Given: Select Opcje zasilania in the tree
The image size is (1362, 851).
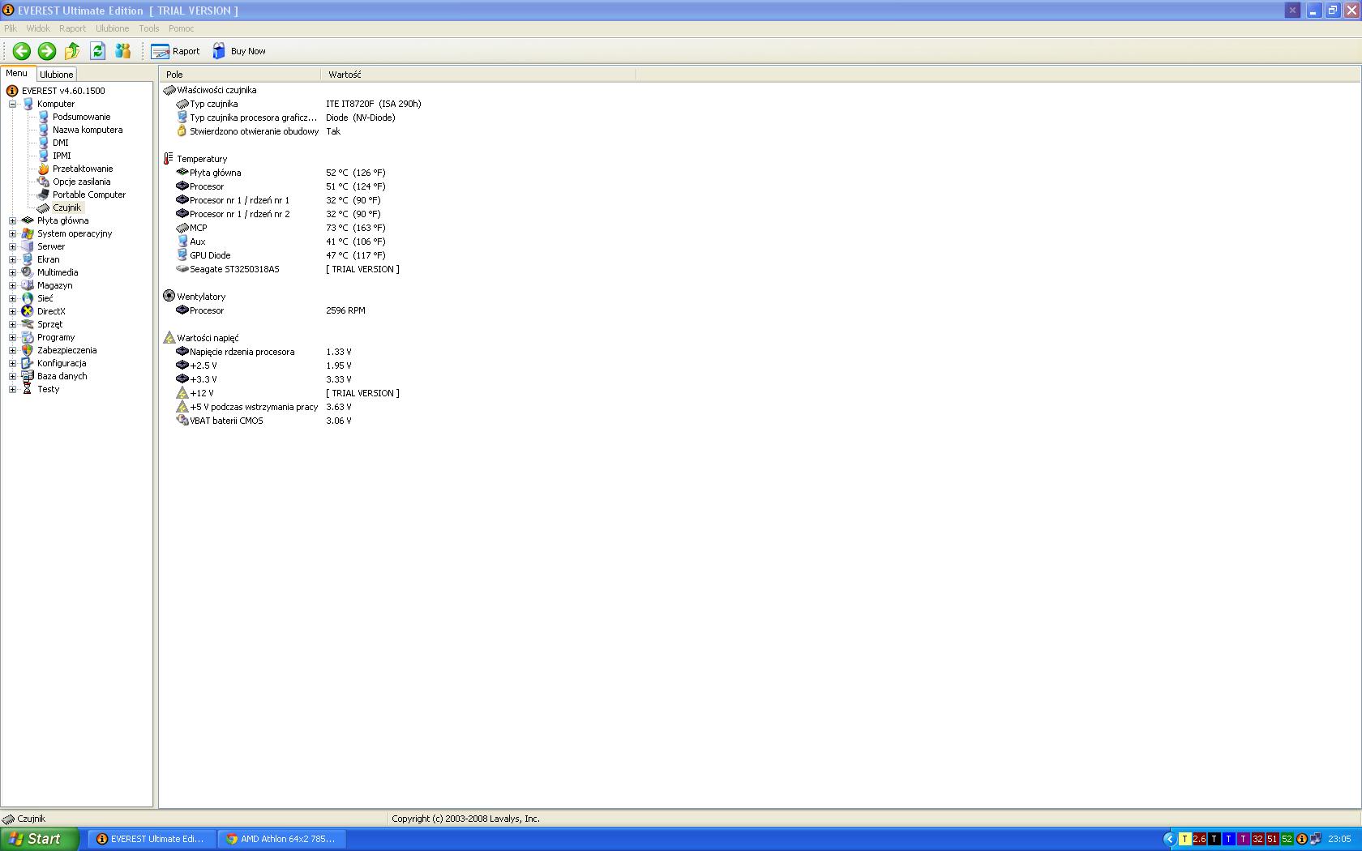Looking at the screenshot, I should [81, 182].
